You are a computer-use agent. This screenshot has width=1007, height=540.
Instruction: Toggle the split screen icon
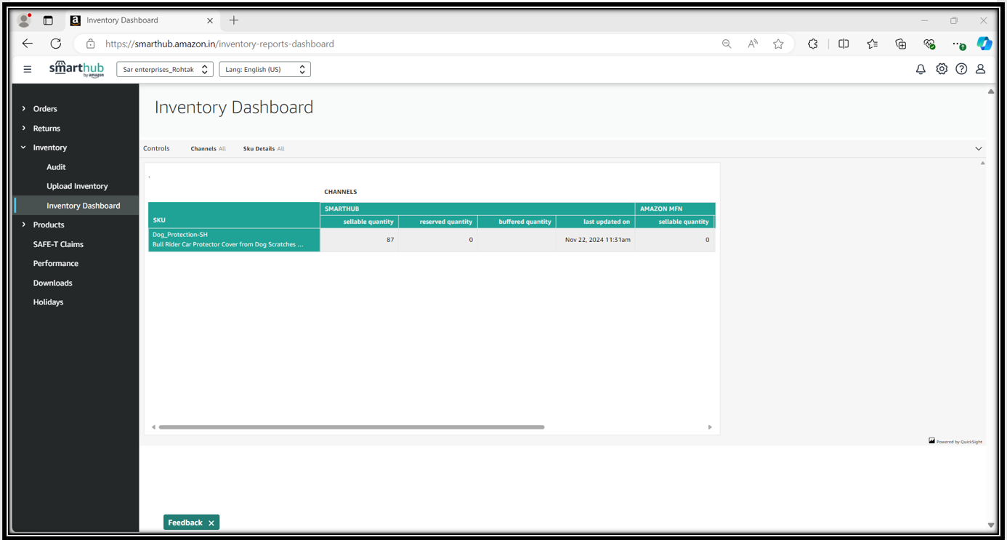[844, 44]
